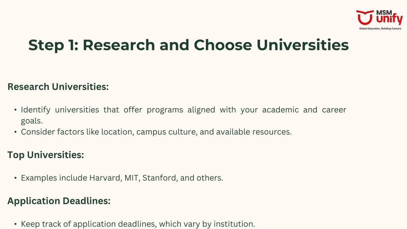This screenshot has height=229, width=407.
Task: Click the bullet line starting 'Identify universities that offer'
Action: [184, 110]
